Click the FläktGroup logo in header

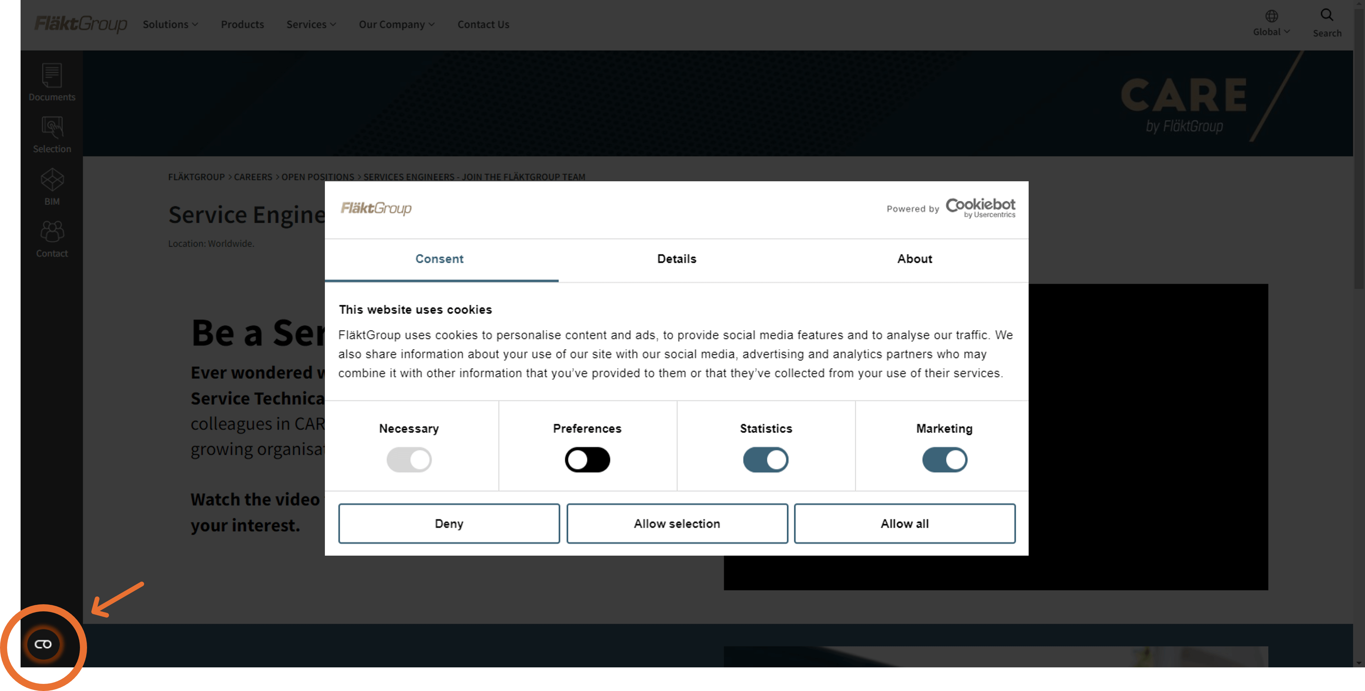pyautogui.click(x=81, y=24)
